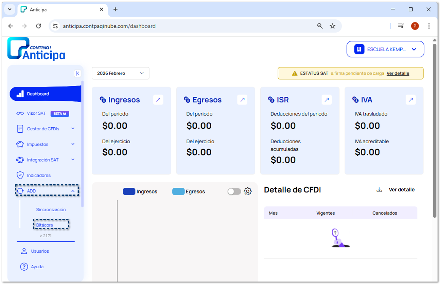Screen dimensions: 441x285
Task: Open the Ingresos detail arrow icon
Action: point(158,100)
